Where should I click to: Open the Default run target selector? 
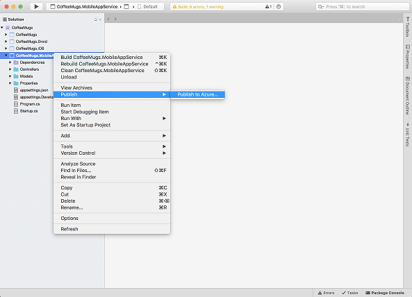tap(148, 7)
